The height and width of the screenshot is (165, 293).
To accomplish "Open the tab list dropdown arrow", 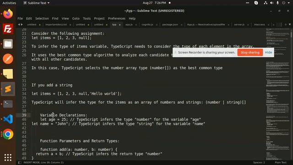I will (290, 24).
